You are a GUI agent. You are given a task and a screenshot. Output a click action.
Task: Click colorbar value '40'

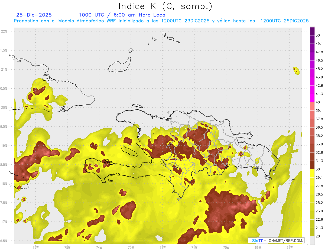pos(318,102)
